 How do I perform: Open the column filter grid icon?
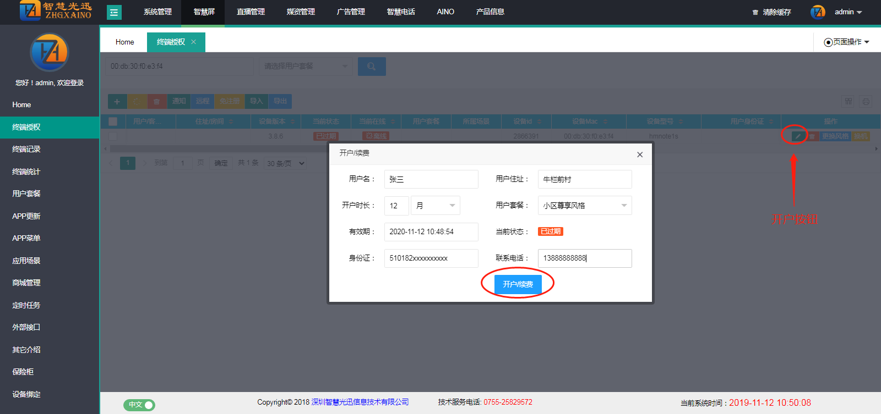pyautogui.click(x=848, y=101)
